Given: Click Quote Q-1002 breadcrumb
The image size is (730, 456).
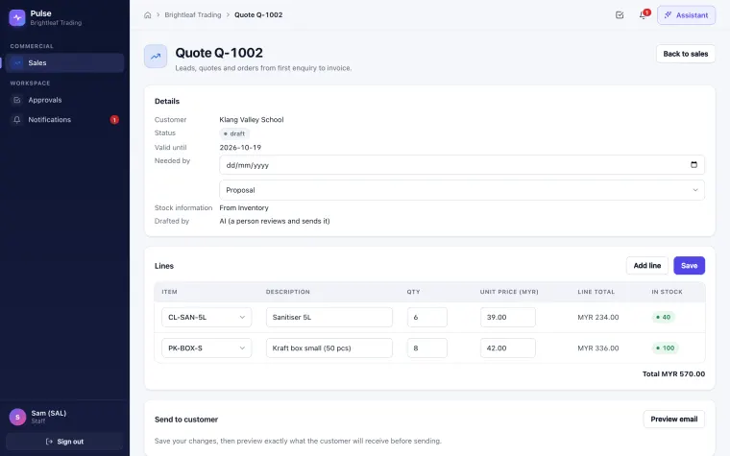Looking at the screenshot, I should tap(258, 15).
